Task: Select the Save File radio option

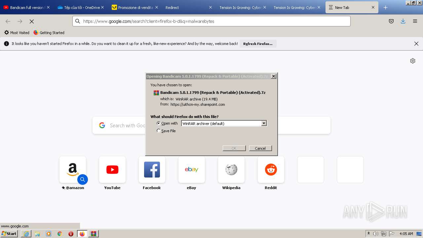Action: [159, 131]
